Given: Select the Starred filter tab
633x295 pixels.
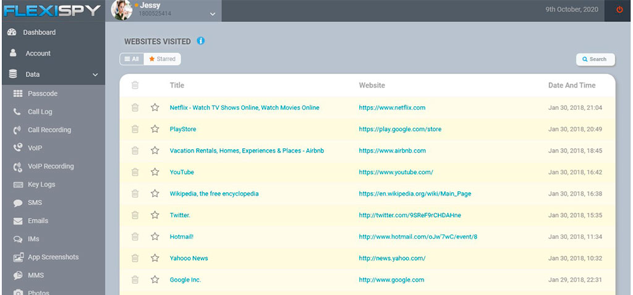Looking at the screenshot, I should click(163, 59).
